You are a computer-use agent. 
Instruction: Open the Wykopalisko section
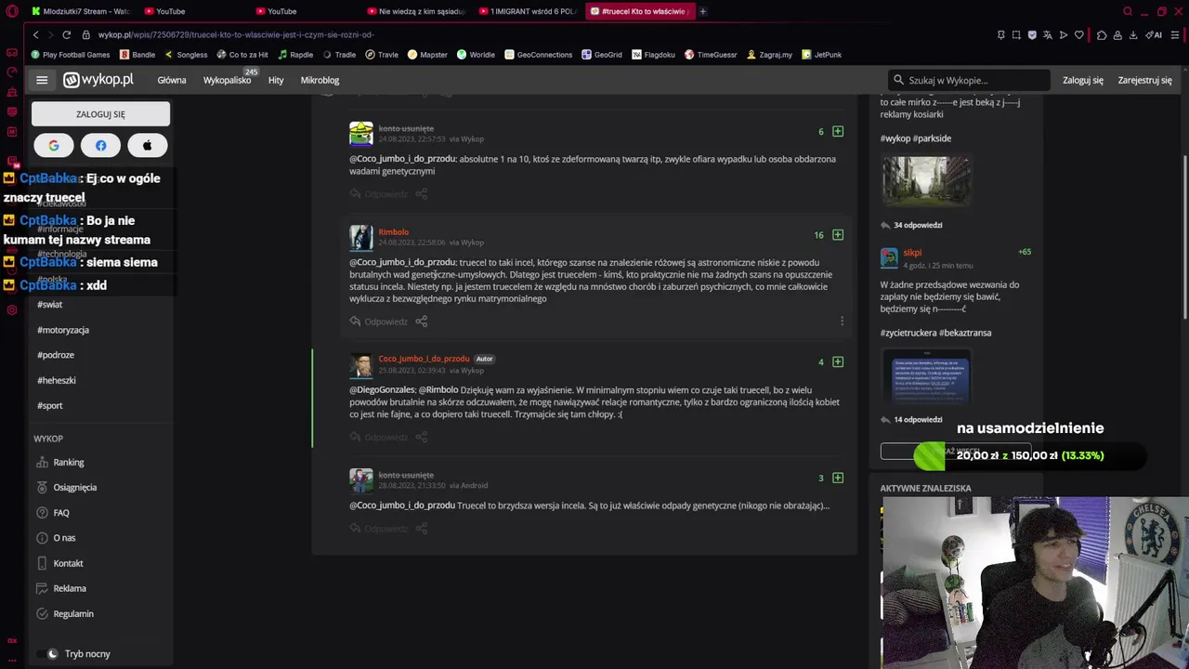[x=228, y=80]
